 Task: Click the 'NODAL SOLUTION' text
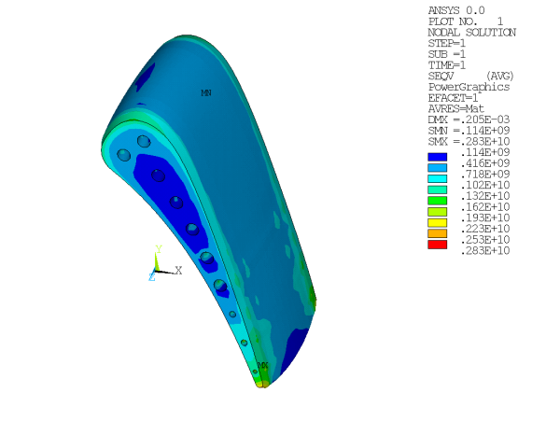471,33
